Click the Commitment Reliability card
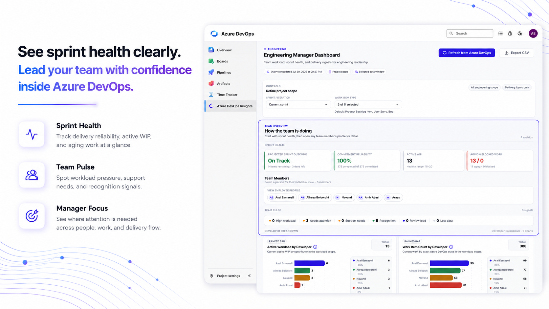 tap(367, 161)
